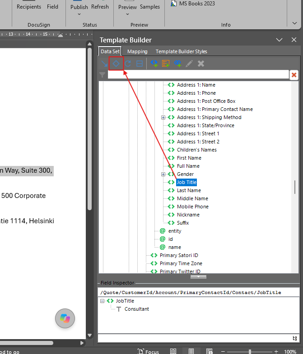Select the Last Name tree item

click(189, 190)
